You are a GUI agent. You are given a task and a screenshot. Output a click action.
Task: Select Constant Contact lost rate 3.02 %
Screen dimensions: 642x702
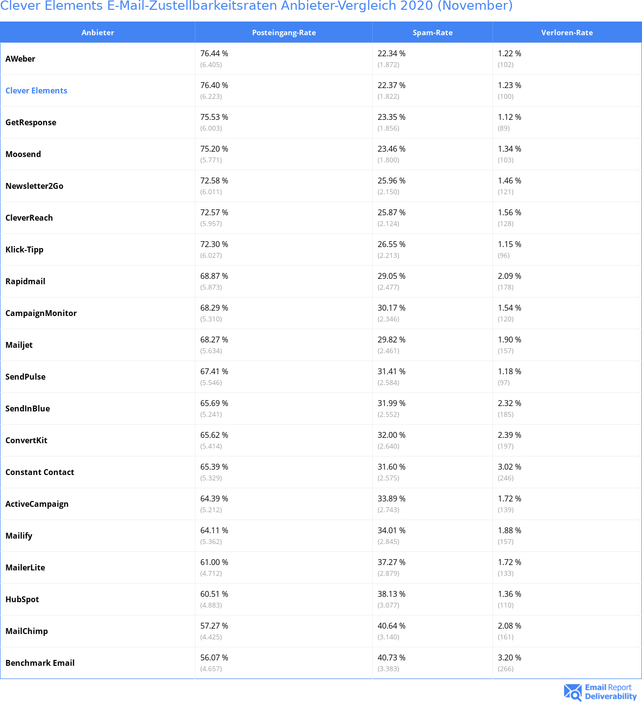[x=510, y=467]
